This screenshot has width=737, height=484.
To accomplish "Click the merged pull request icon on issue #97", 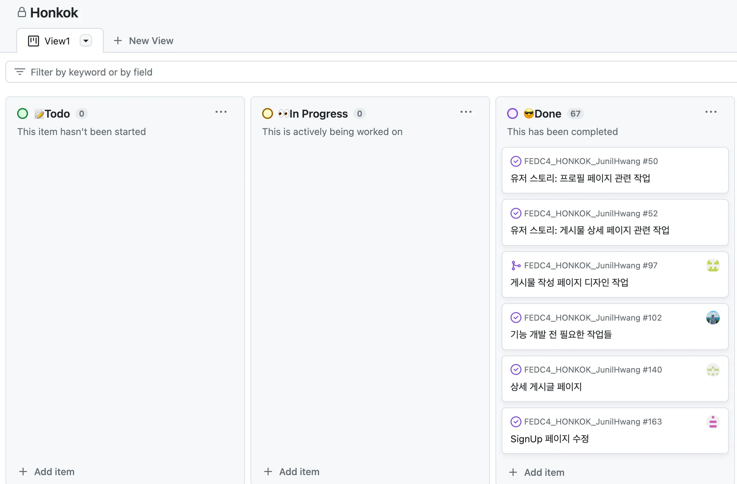I will point(516,265).
